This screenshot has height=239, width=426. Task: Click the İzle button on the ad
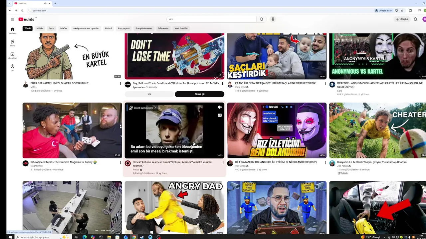(x=149, y=94)
